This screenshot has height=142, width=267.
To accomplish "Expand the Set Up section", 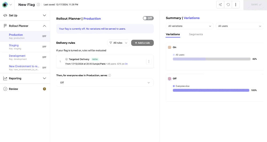I will coord(25,15).
